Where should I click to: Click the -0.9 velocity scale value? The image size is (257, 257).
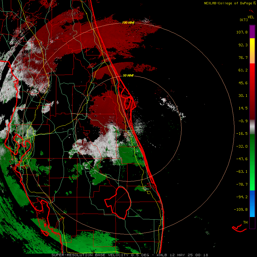point(243,121)
